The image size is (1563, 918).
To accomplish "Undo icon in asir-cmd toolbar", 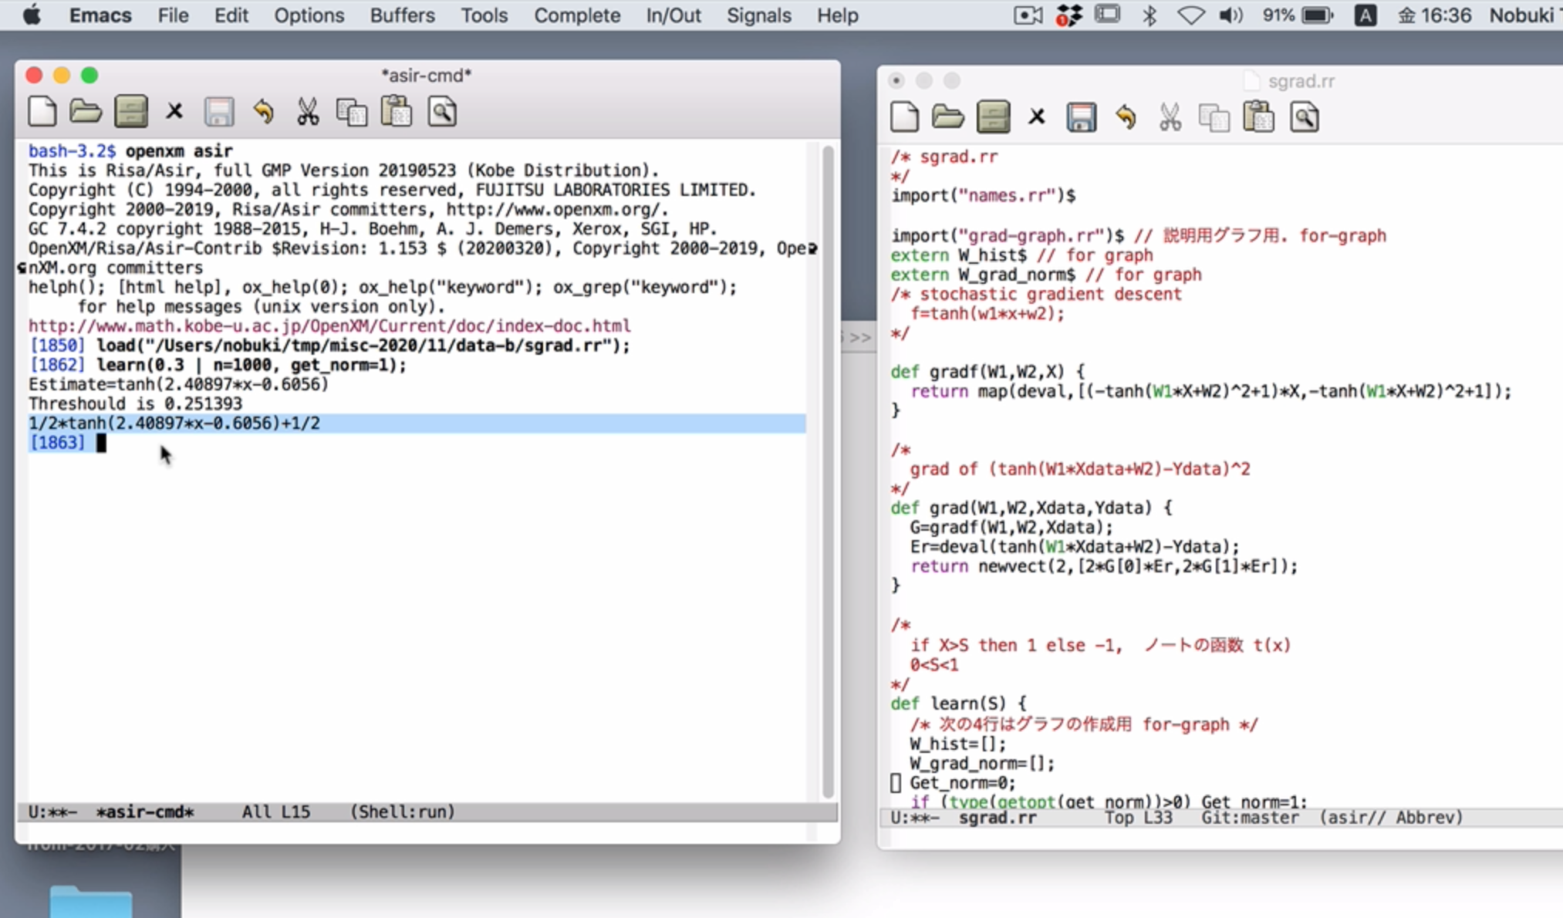I will (264, 112).
